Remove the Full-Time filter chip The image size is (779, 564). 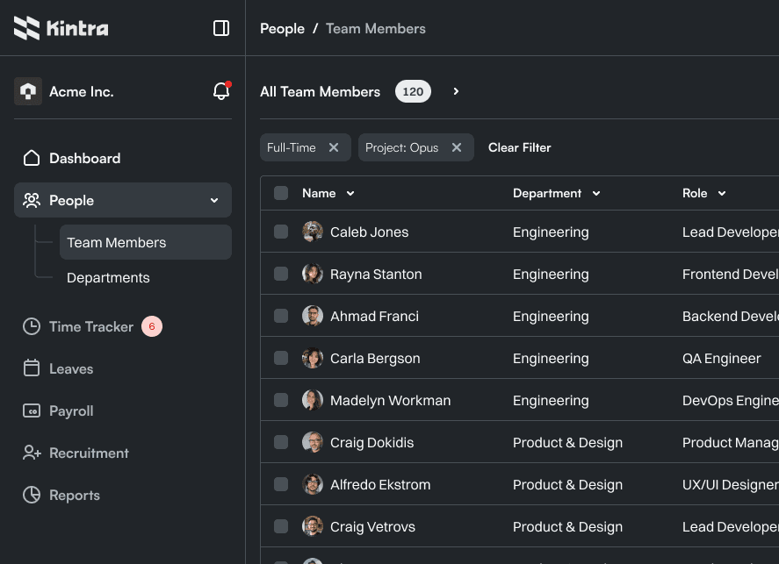point(334,147)
